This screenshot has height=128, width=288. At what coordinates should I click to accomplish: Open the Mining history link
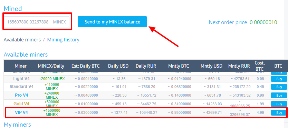pyautogui.click(x=63, y=40)
